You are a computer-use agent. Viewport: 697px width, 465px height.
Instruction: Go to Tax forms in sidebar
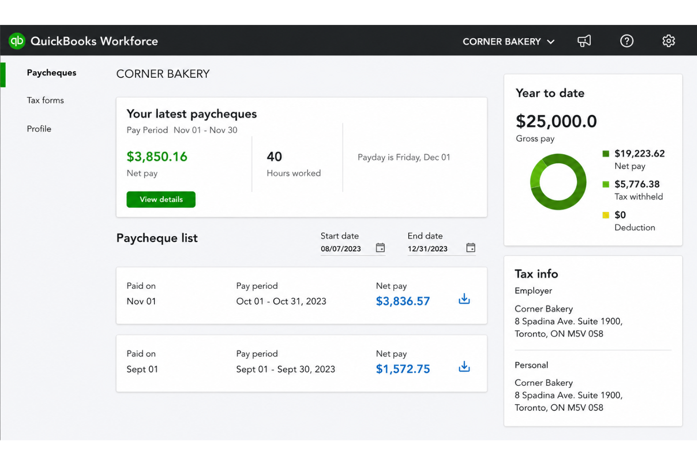click(x=45, y=100)
